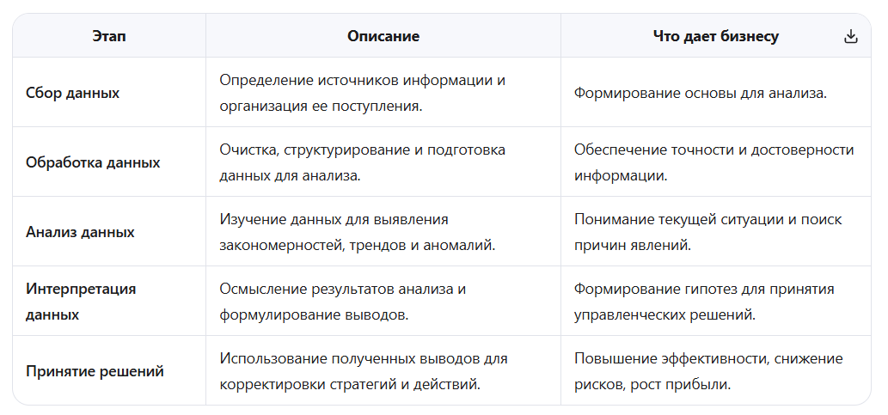Click the Что дает бизнесу header
The image size is (888, 415).
(x=716, y=36)
